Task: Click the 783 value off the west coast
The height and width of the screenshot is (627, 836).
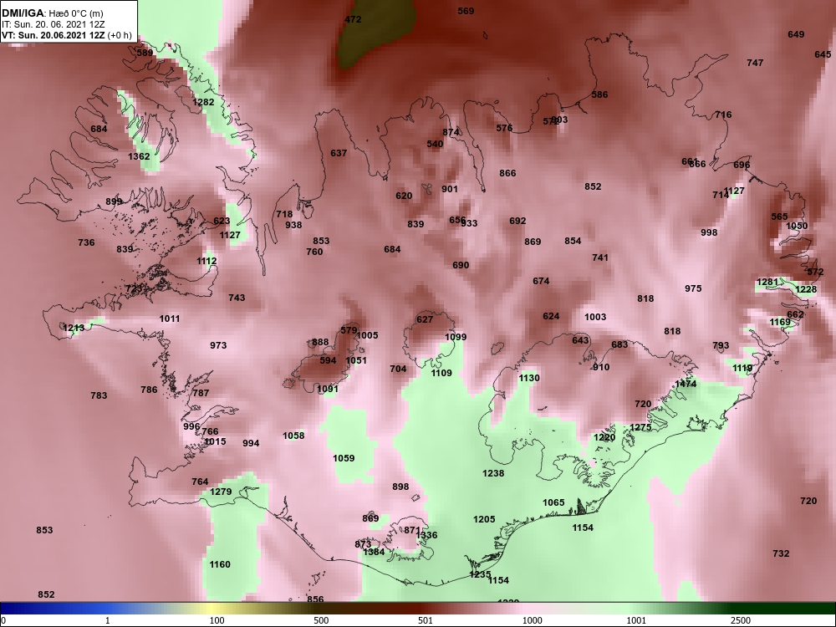Action: pyautogui.click(x=99, y=395)
